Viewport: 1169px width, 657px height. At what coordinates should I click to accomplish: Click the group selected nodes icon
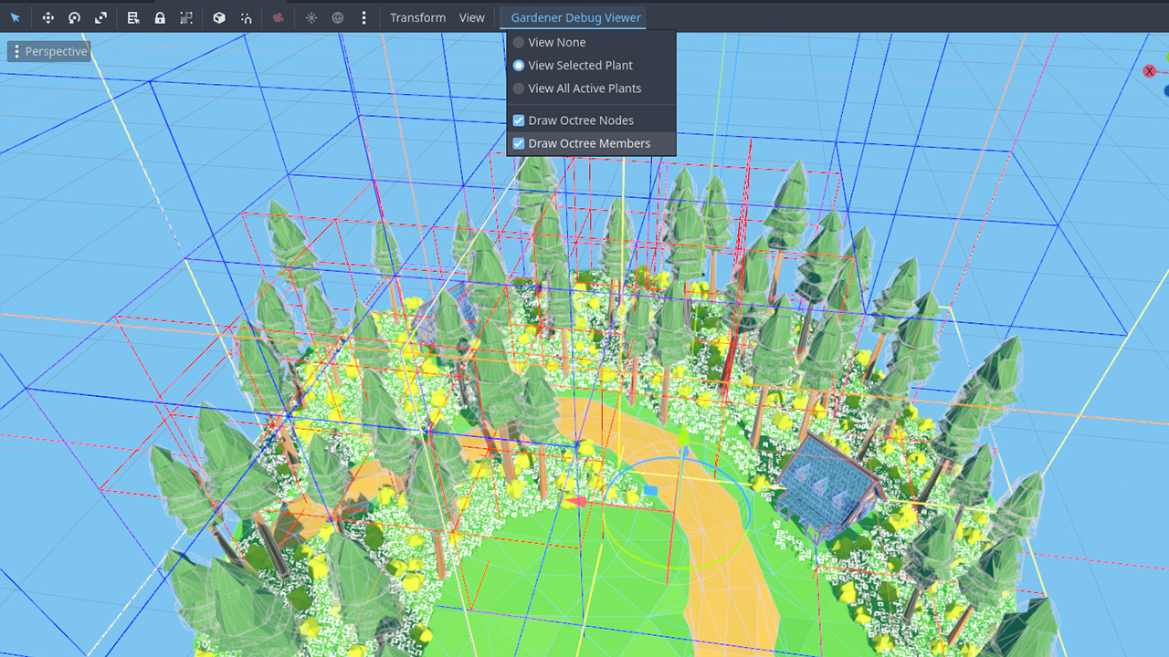tap(186, 17)
